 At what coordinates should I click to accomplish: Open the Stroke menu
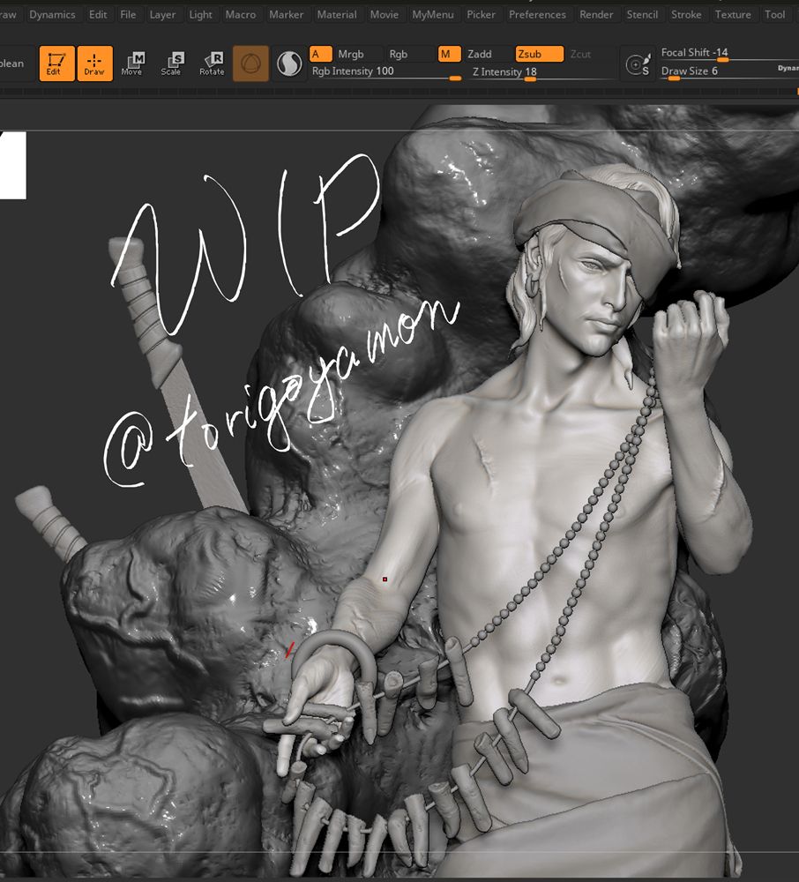point(687,14)
